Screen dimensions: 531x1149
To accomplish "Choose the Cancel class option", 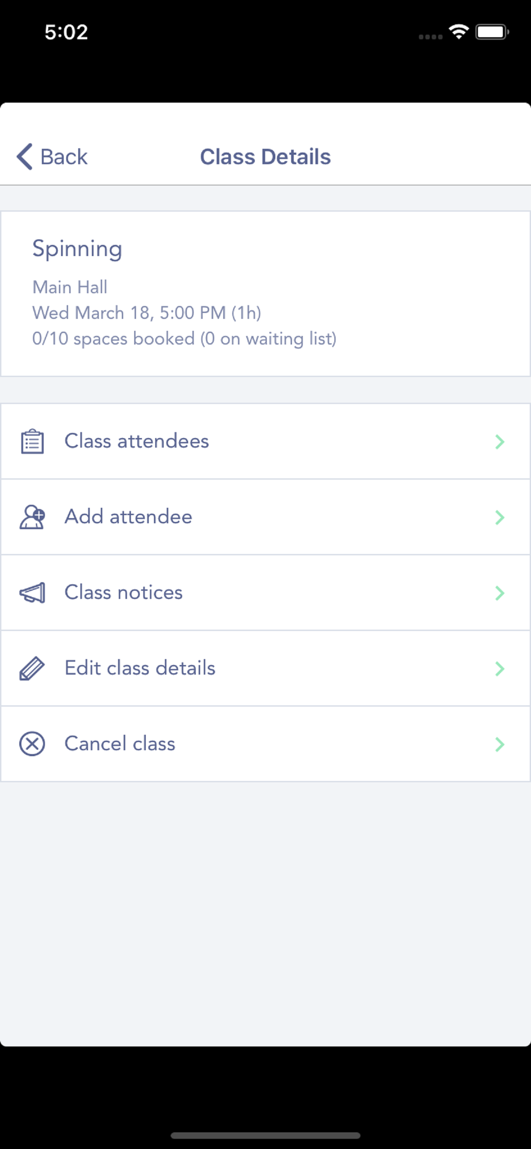I will pos(265,744).
